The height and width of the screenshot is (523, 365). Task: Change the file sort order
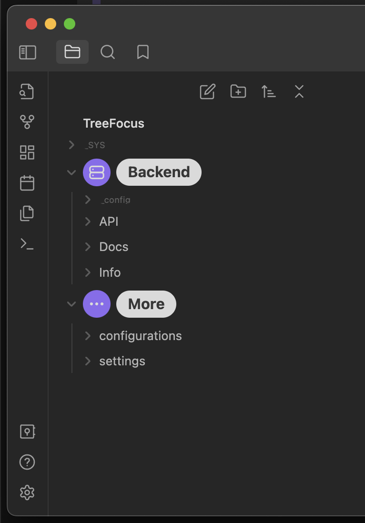pos(269,91)
